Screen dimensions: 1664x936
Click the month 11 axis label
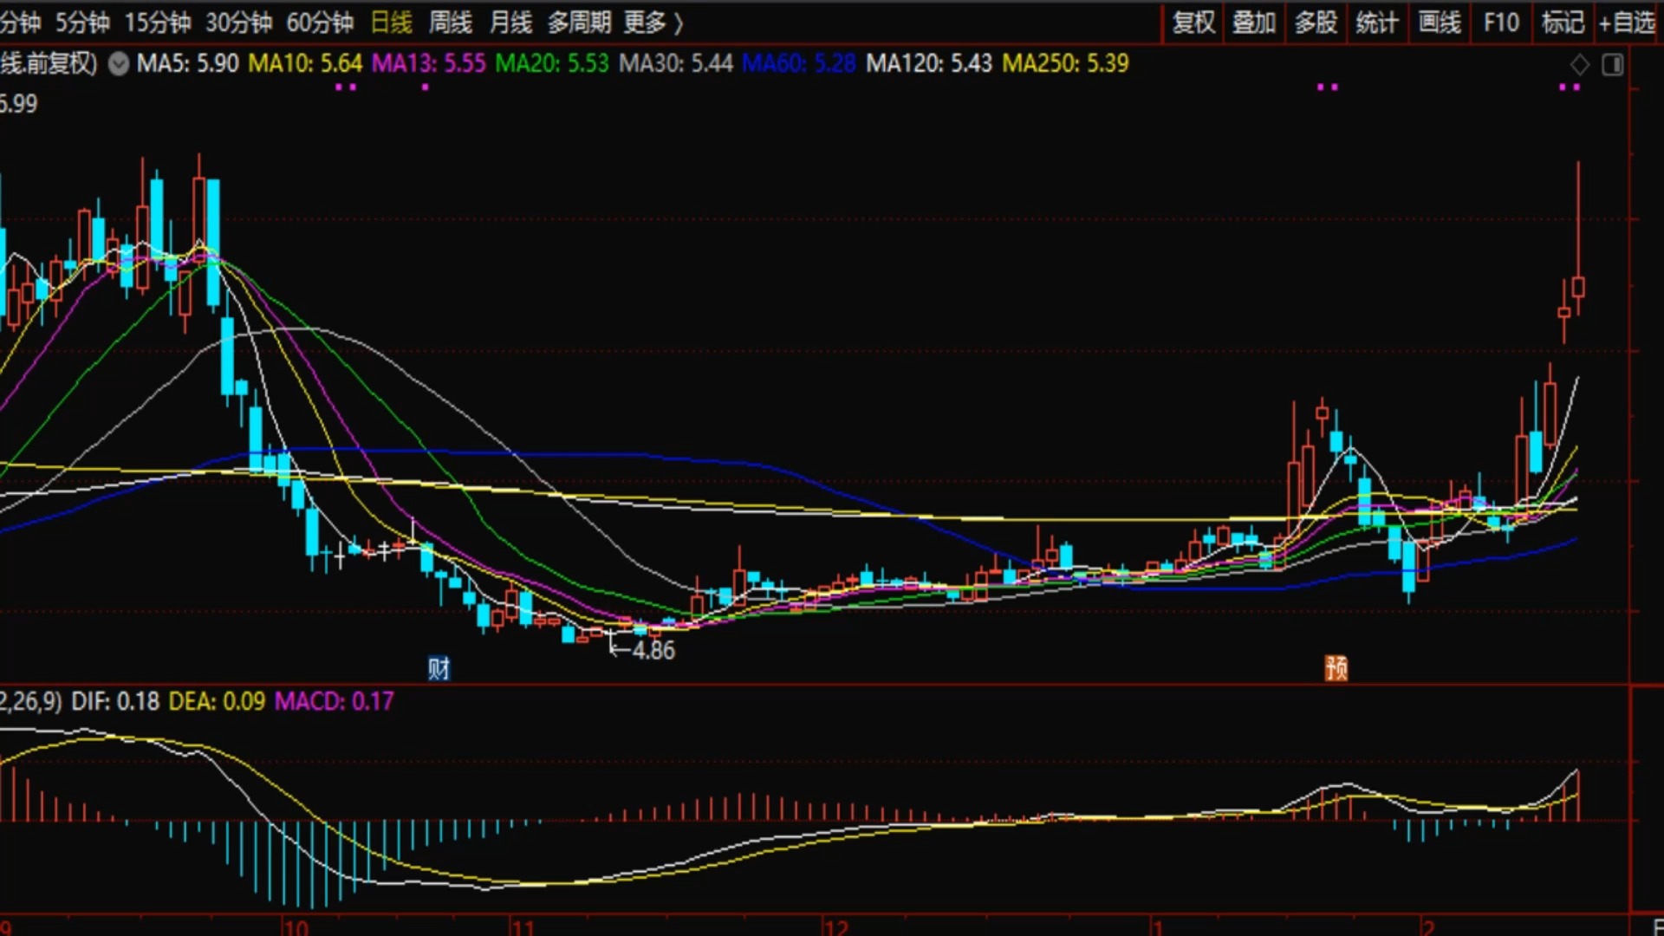[x=523, y=927]
